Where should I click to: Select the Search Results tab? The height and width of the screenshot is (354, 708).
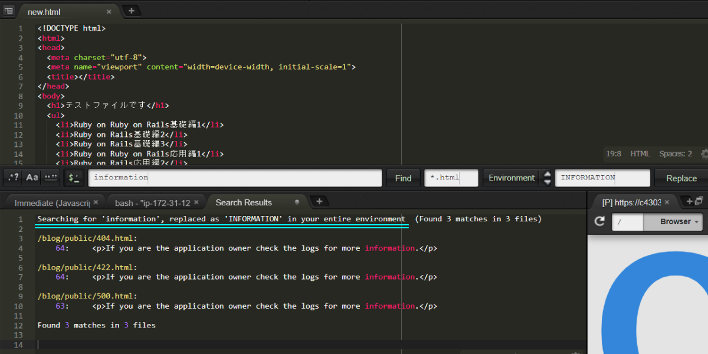[244, 202]
